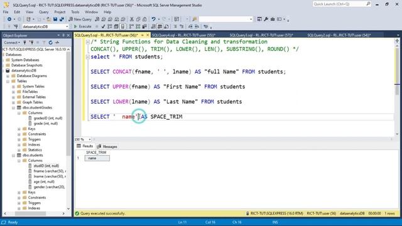Click the Activity Monitor pulse icon in Object Explorer
The image size is (402, 226).
pos(57,43)
